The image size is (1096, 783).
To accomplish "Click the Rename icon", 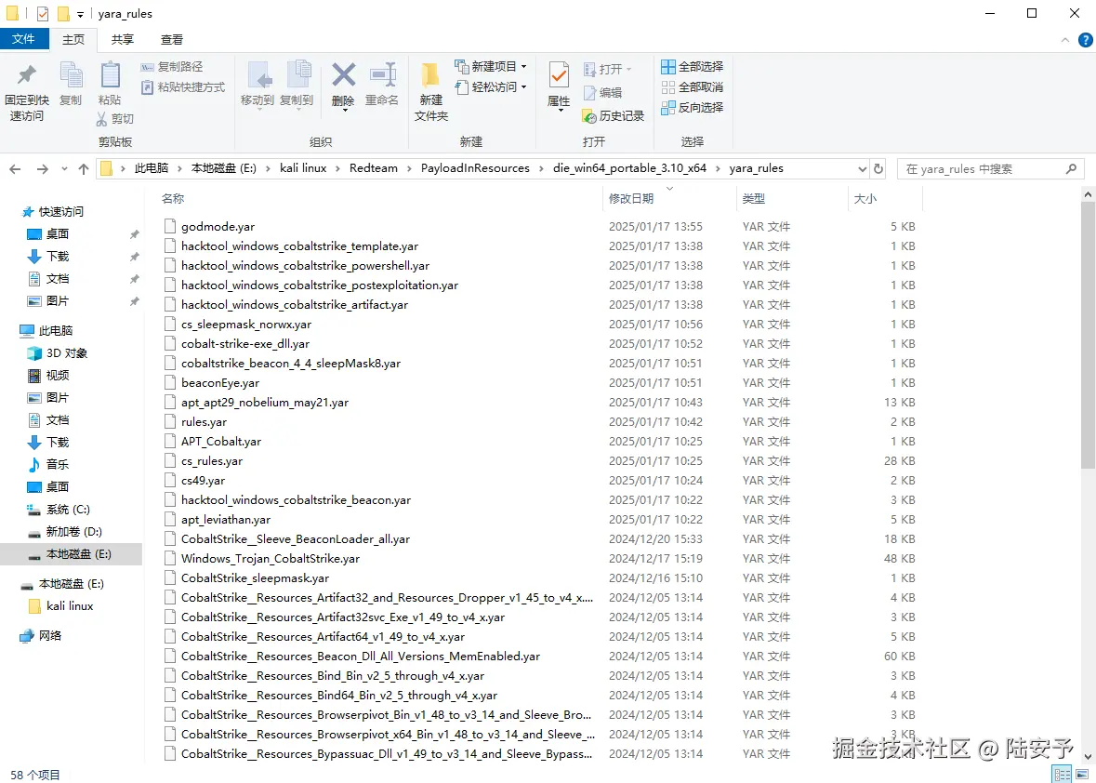I will coord(382,74).
